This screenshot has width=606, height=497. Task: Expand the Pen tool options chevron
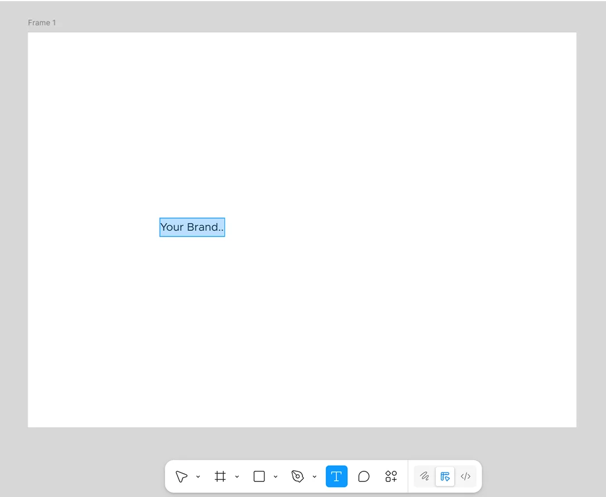(314, 476)
